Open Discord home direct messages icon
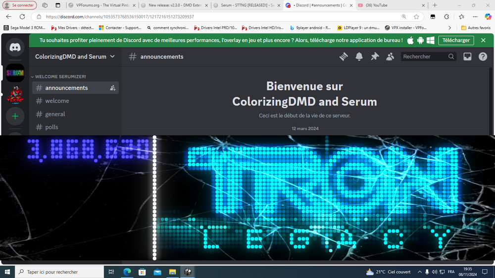 coord(15,47)
